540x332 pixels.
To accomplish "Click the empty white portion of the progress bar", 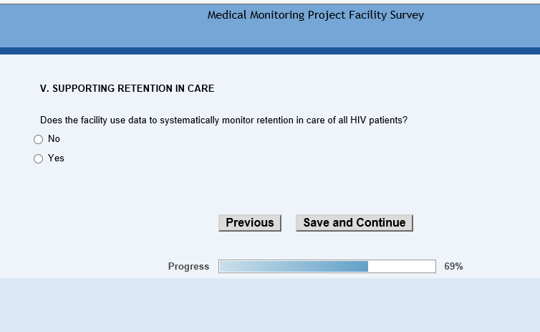I will [x=401, y=267].
